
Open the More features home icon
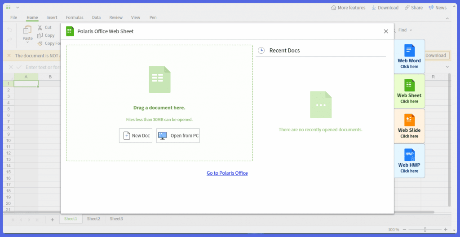coord(334,8)
